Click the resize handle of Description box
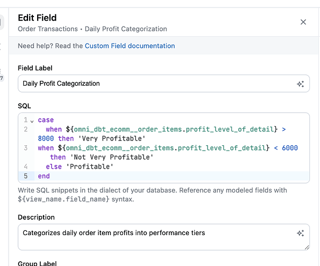This screenshot has height=266, width=320. pos(307,247)
